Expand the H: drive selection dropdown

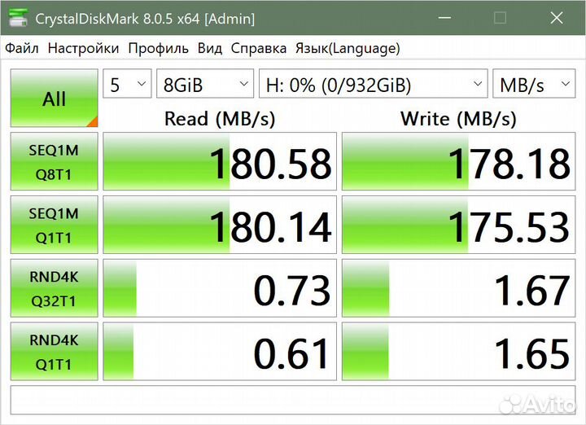pos(374,84)
